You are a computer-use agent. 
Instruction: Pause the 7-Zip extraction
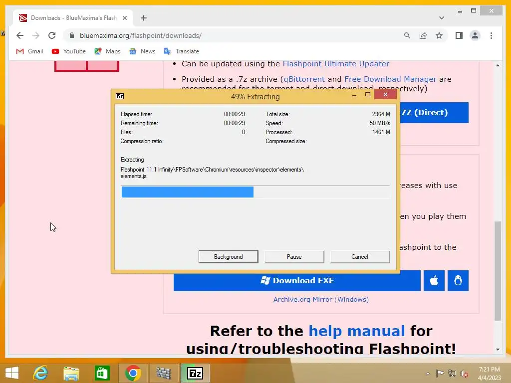(294, 257)
